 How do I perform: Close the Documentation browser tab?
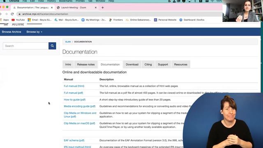click(52, 7)
